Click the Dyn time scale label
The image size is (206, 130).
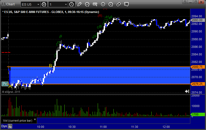tap(4, 126)
